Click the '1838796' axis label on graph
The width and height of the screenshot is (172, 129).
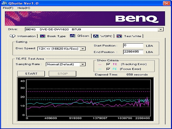[x=125, y=118]
